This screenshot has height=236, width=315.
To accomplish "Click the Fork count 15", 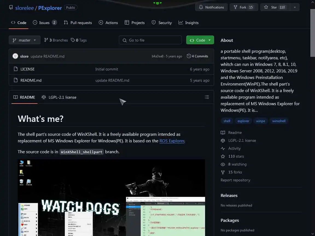I will click(251, 7).
